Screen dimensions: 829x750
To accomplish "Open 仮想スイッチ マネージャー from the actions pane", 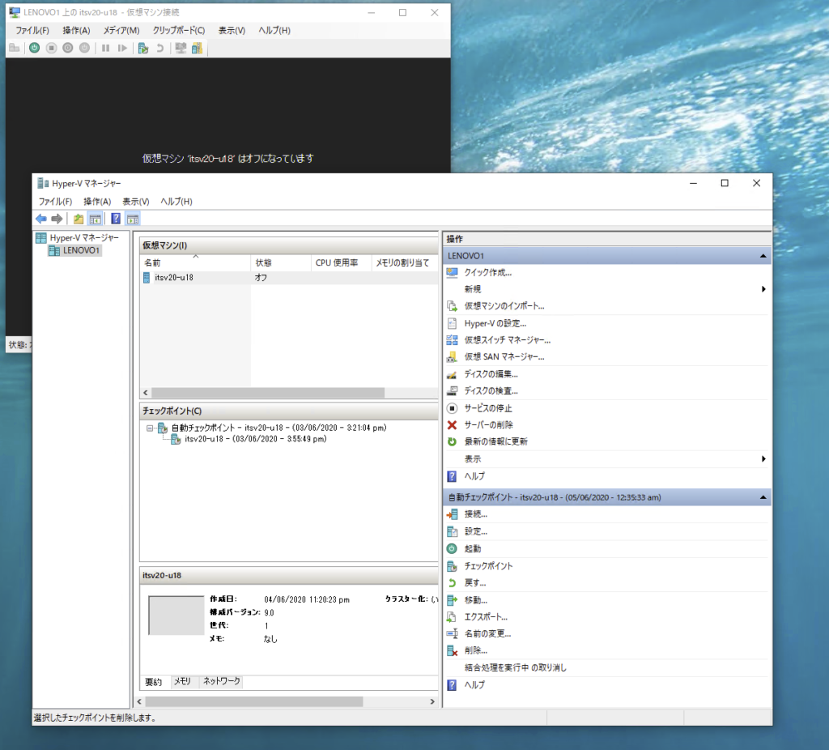I will tap(507, 340).
